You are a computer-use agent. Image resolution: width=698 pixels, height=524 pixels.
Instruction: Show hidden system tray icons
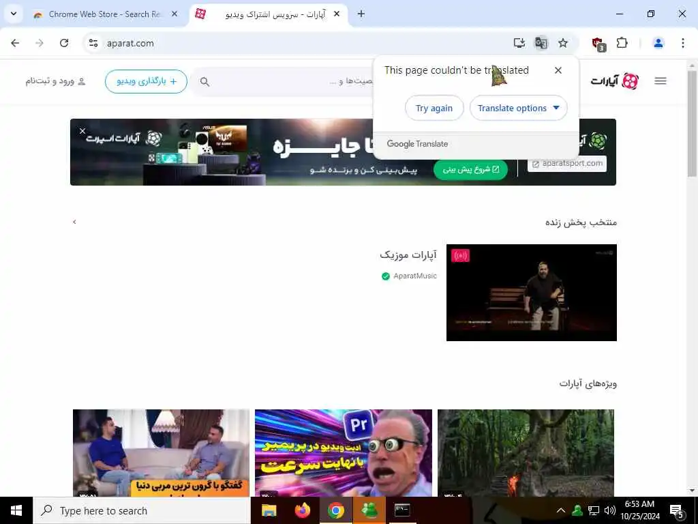point(561,510)
